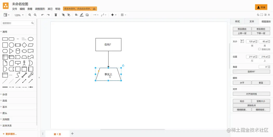Pick the note page shape with folded corner
273x137 pixels.
(5, 63)
